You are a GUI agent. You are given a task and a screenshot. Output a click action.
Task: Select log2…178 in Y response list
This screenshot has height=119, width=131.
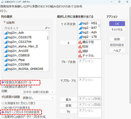pos(88,37)
